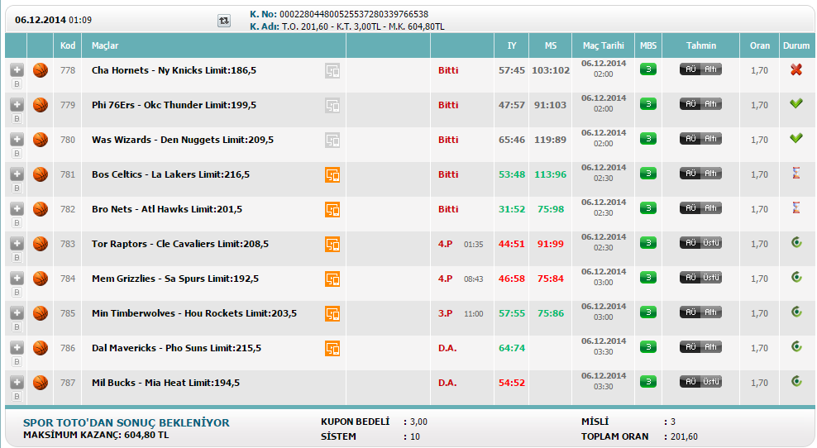Image resolution: width=817 pixels, height=448 pixels.
Task: Click the Maç Tarihi column header
Action: click(x=604, y=45)
